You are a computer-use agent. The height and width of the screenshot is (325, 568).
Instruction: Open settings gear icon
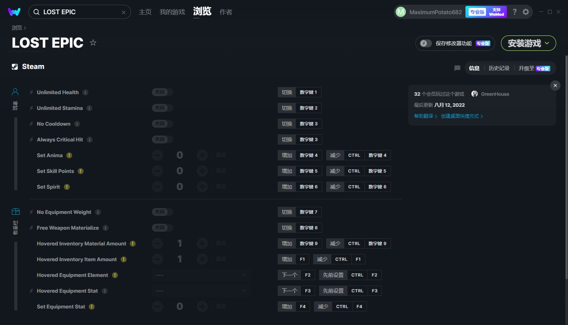point(526,12)
